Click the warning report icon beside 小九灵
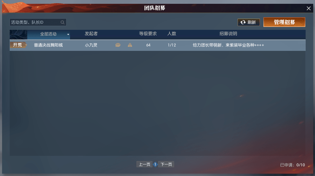315x176 pixels. [130, 45]
